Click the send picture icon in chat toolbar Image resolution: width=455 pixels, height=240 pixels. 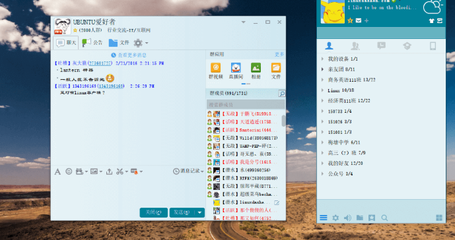click(94, 171)
